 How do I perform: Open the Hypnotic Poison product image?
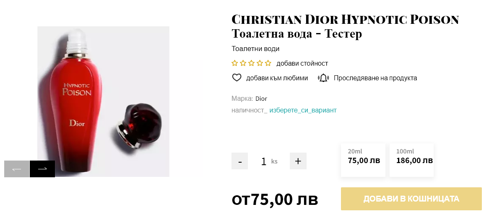point(103,101)
